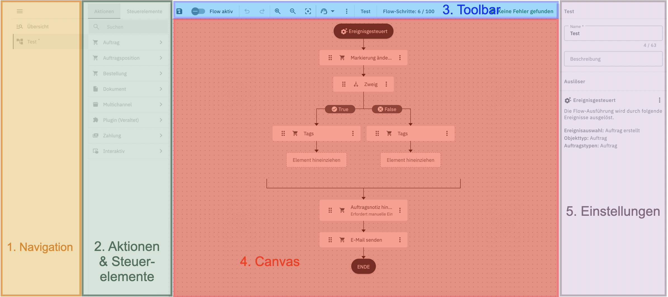668x297 pixels.
Task: Open three-dot menu of left Tags node
Action: [353, 133]
